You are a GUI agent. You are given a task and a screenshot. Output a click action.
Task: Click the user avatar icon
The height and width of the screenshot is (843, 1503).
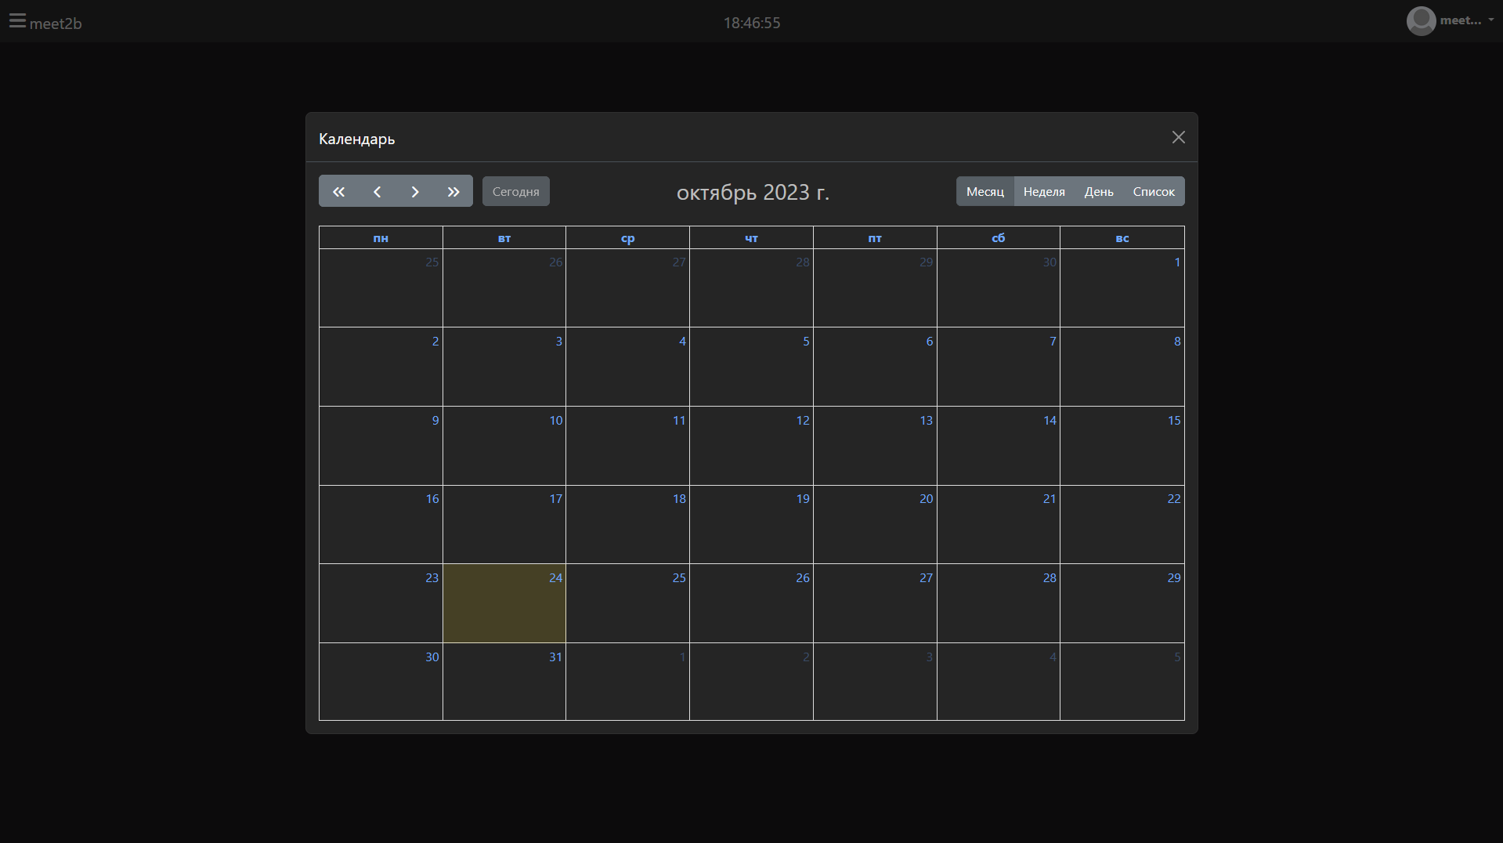[1420, 21]
